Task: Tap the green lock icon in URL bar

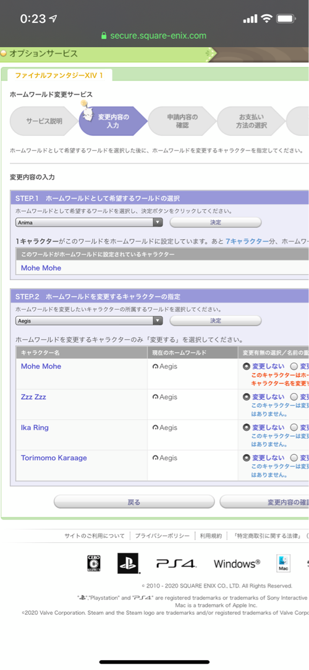Action: (104, 35)
